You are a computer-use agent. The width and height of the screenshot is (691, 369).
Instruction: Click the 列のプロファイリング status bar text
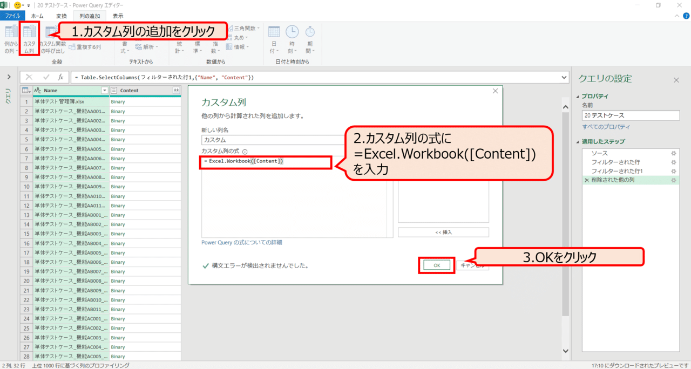[80, 365]
